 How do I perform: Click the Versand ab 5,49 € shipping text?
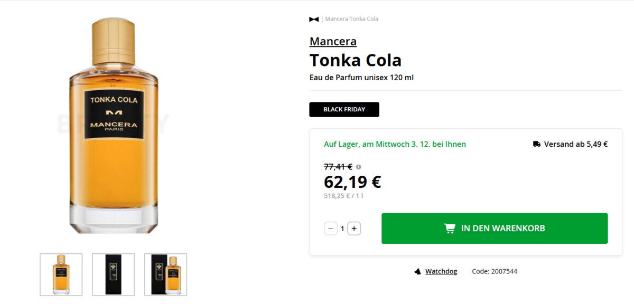(575, 144)
